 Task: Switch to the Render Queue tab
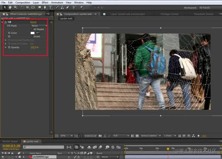[x=10, y=142]
